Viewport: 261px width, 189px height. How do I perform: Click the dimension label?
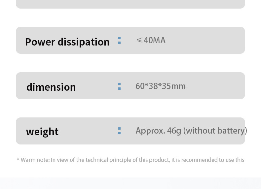click(51, 87)
